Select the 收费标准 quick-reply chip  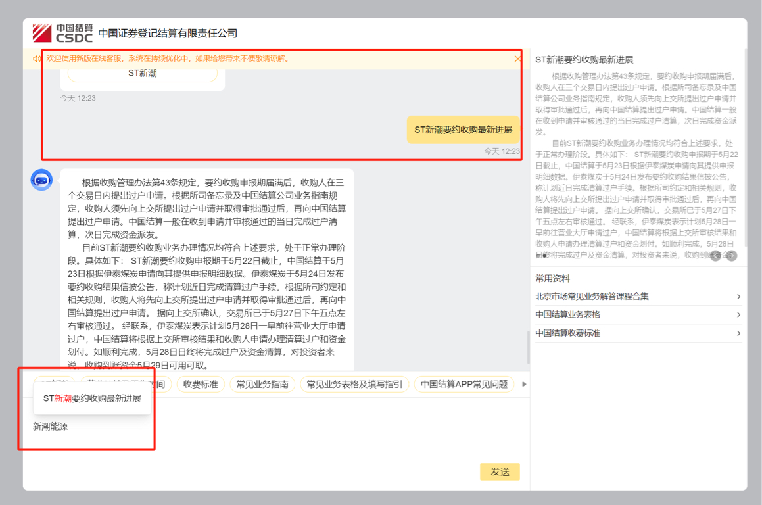[x=201, y=384]
